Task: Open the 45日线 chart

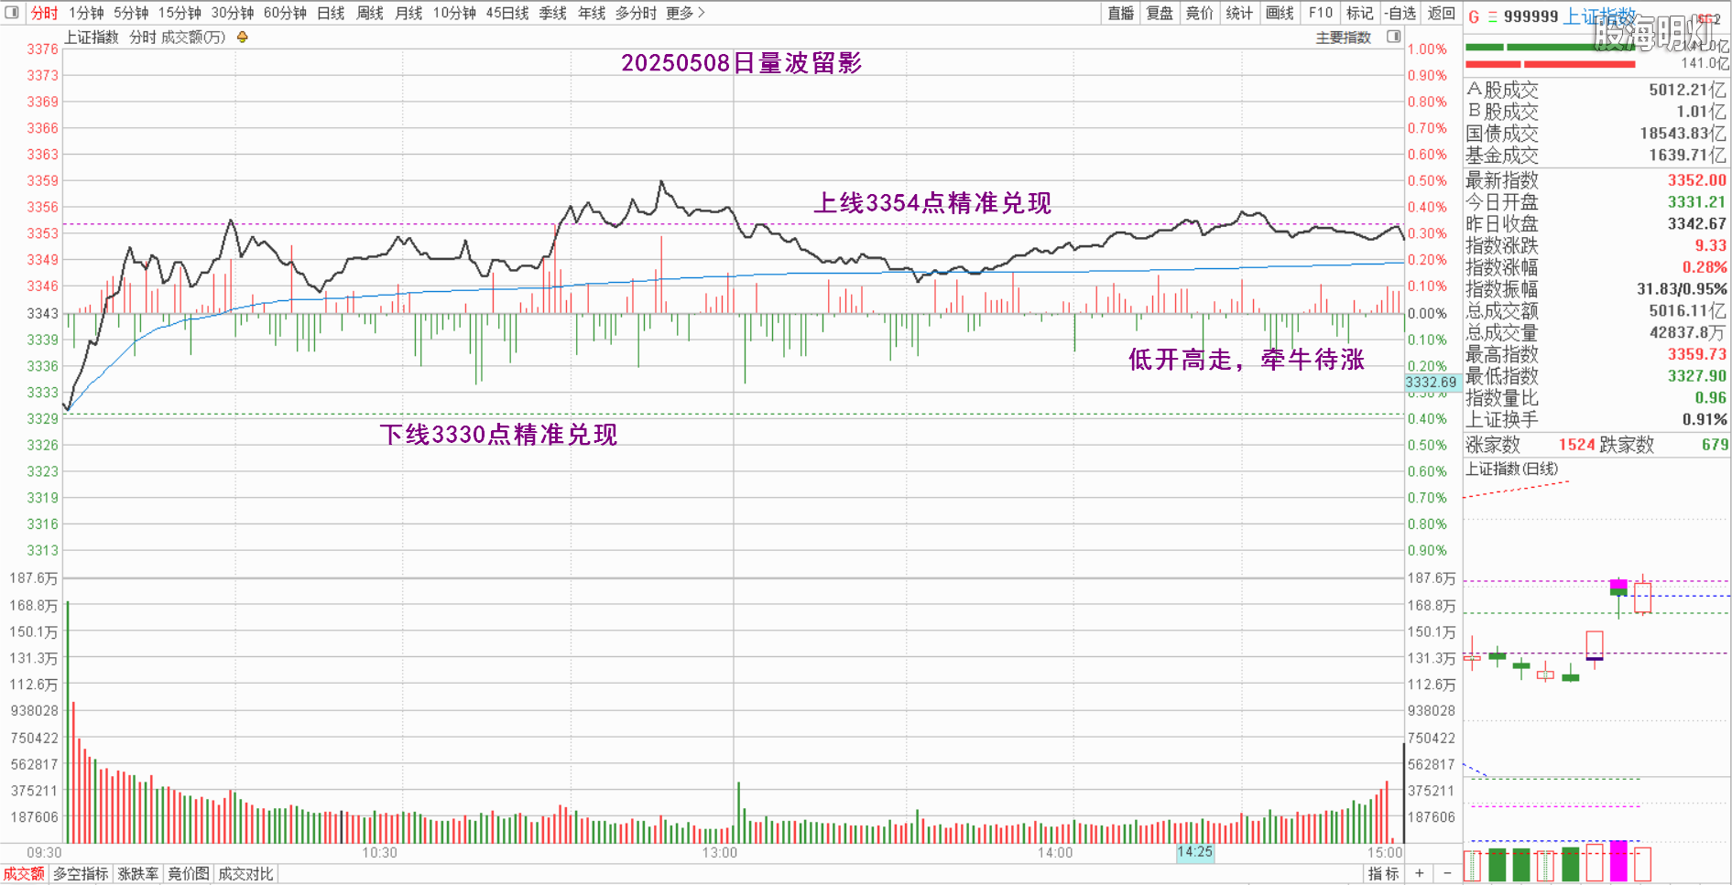Action: point(507,13)
